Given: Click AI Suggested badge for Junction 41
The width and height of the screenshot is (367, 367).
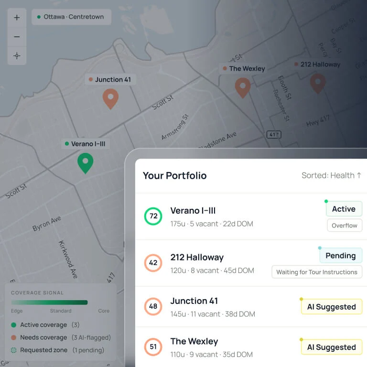Looking at the screenshot, I should coord(332,307).
